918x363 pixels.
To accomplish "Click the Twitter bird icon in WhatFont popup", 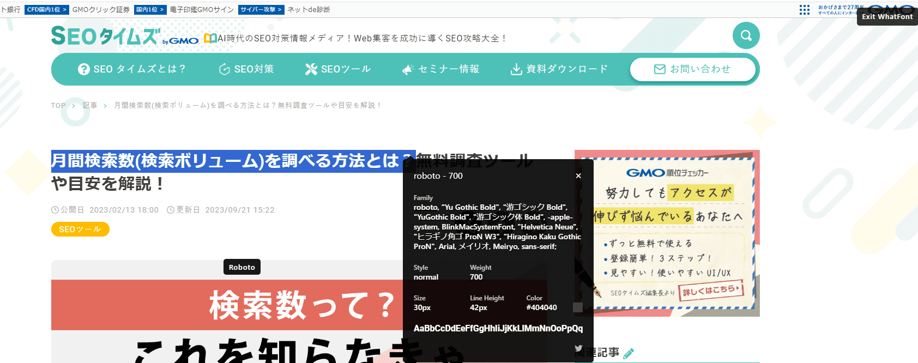I will pos(578,348).
